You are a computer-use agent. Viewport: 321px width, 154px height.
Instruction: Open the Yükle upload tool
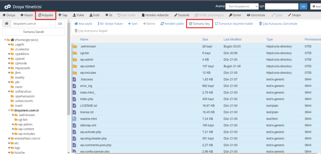pos(79,15)
